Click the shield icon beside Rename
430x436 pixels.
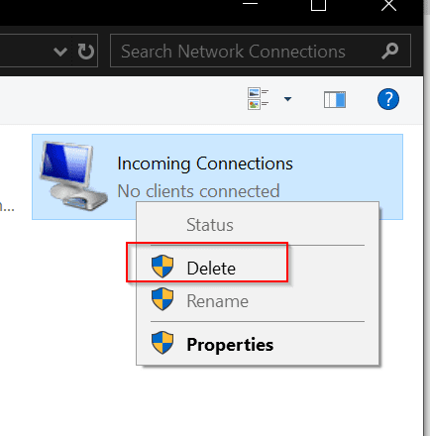pos(162,299)
